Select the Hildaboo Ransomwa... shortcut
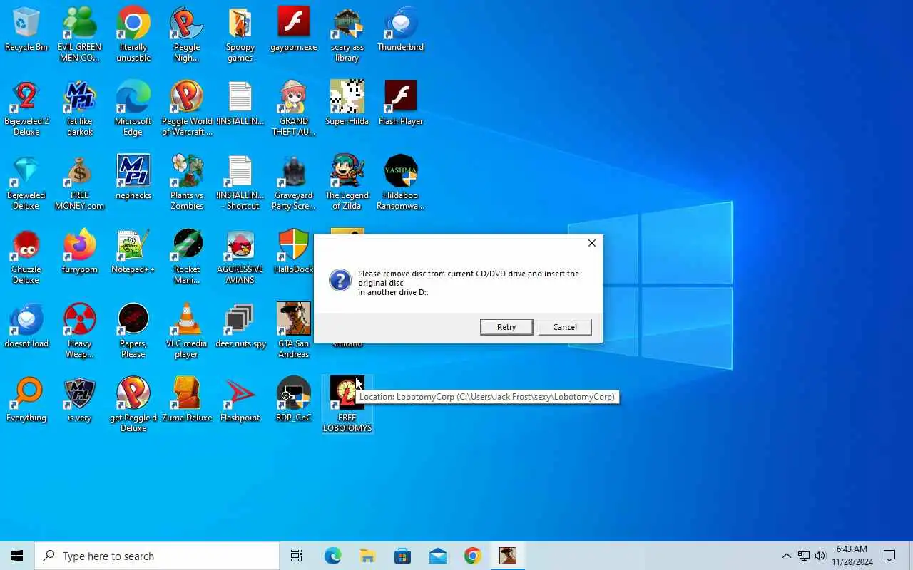This screenshot has width=913, height=570. pos(401,182)
